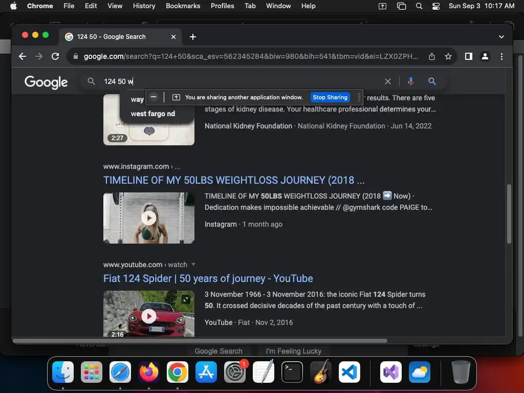Launch Firefox from the Dock

pos(149,372)
